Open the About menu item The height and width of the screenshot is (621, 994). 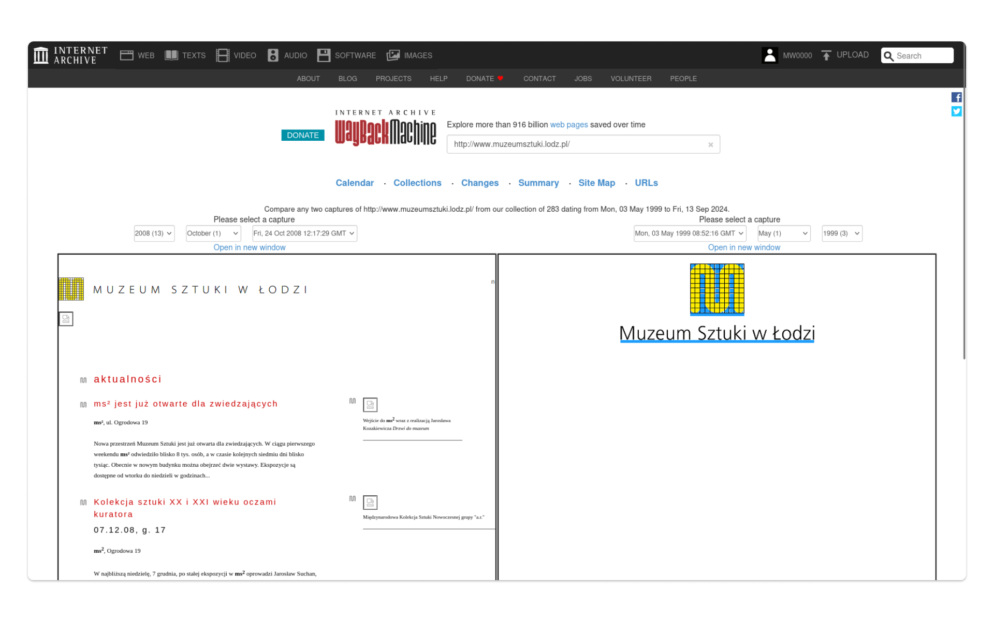308,79
